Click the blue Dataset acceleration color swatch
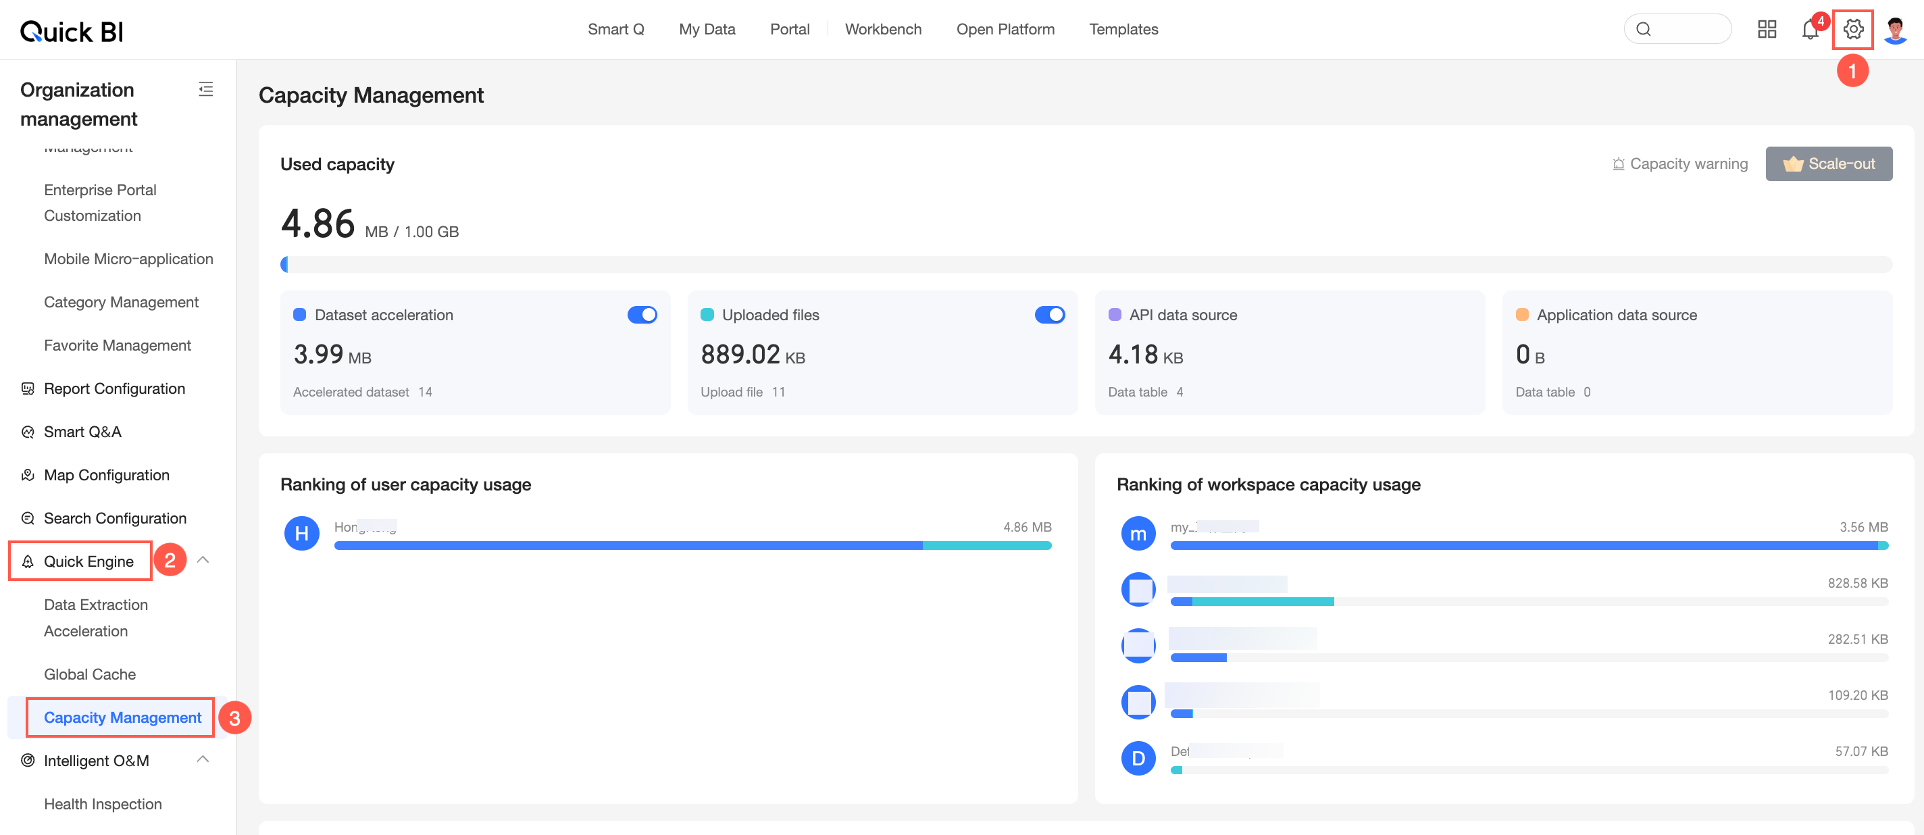1924x835 pixels. [x=299, y=315]
